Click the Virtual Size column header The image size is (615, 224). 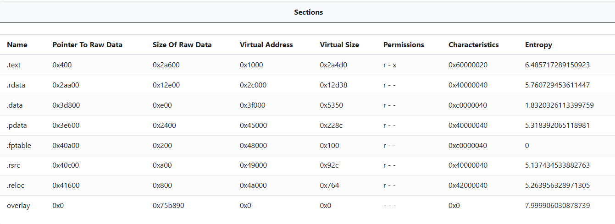click(x=339, y=45)
